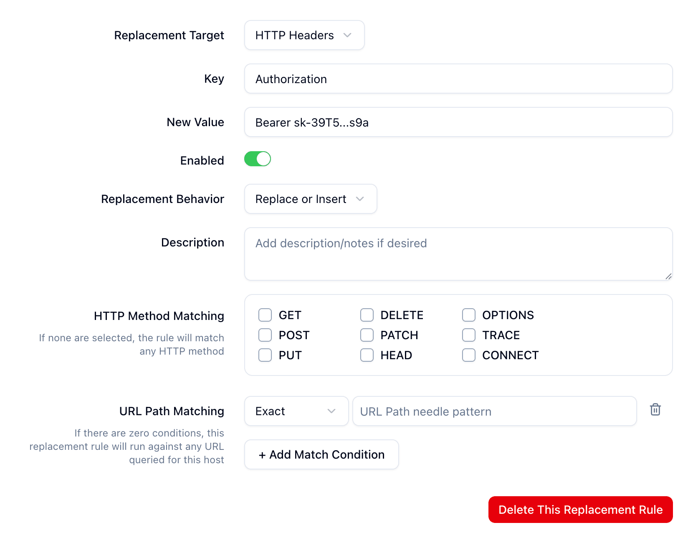Check the GET method checkbox
This screenshot has height=543, width=693.
[x=265, y=315]
